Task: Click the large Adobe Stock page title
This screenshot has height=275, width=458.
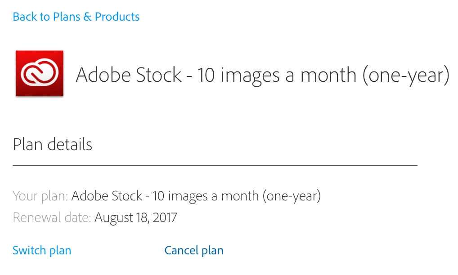Action: [x=262, y=75]
